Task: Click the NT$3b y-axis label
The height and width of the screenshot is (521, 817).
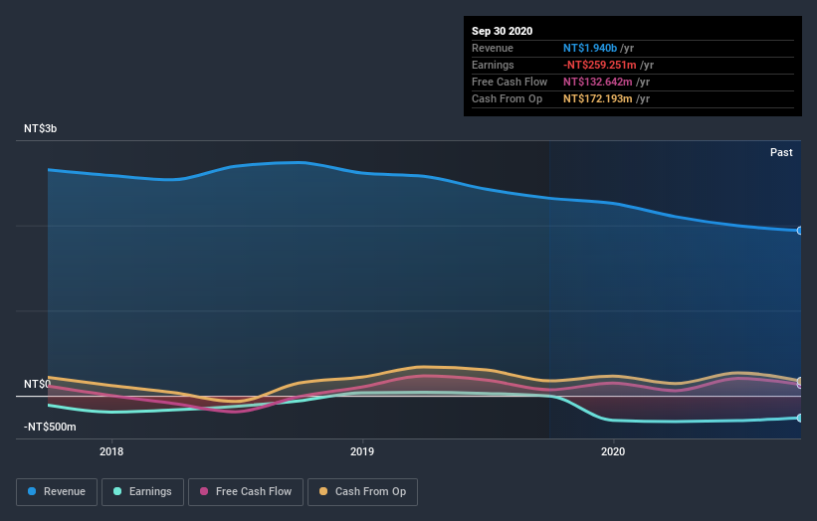Action: 40,128
